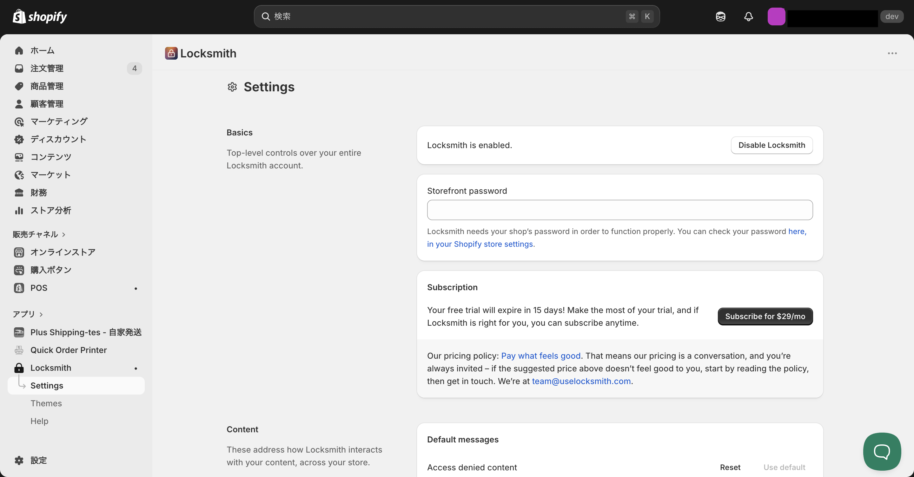Click the orders count badge 4
This screenshot has width=914, height=477.
(135, 68)
